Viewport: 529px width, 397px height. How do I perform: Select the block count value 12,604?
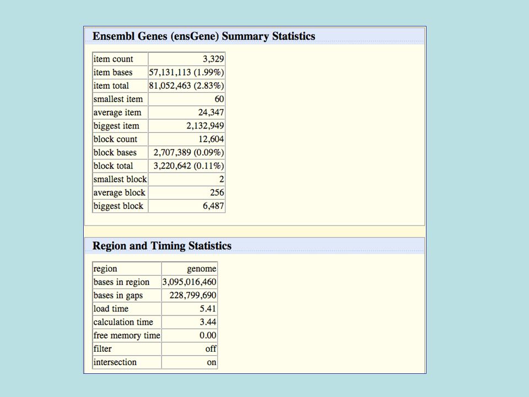(211, 139)
